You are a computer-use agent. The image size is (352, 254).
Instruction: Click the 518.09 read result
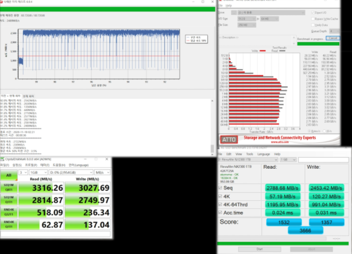click(42, 212)
